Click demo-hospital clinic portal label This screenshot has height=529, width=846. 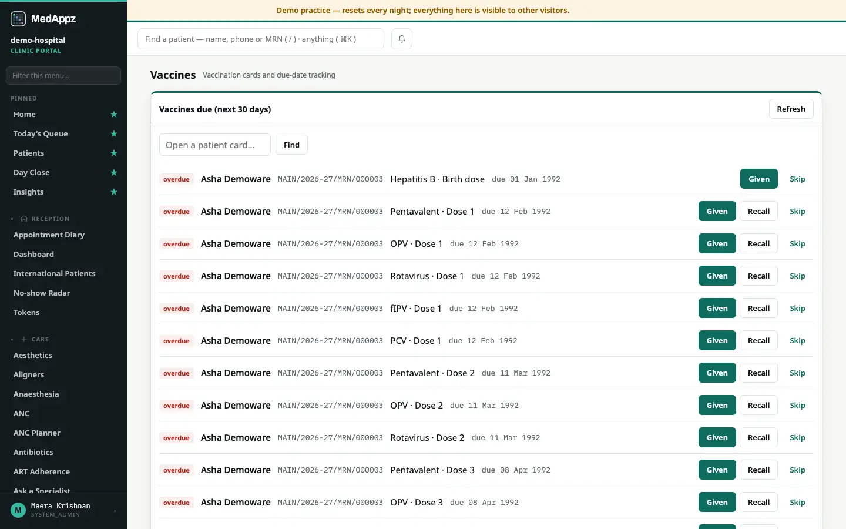tap(38, 45)
